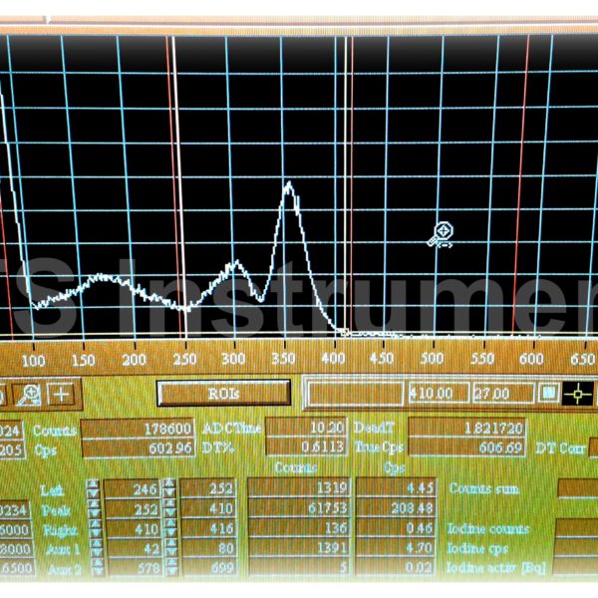
Task: Select DT% value 0.6113
Action: pyautogui.click(x=307, y=446)
